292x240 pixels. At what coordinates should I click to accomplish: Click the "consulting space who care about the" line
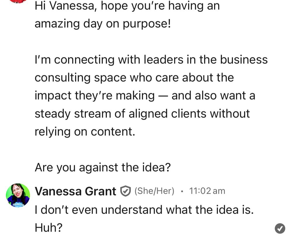click(134, 78)
